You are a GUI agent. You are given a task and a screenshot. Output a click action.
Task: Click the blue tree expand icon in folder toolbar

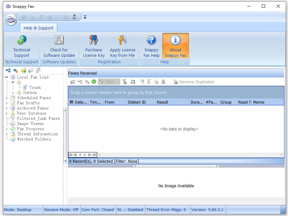(x=8, y=70)
